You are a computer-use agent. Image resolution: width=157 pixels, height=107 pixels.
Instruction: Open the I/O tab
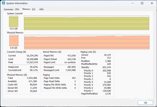(34, 9)
